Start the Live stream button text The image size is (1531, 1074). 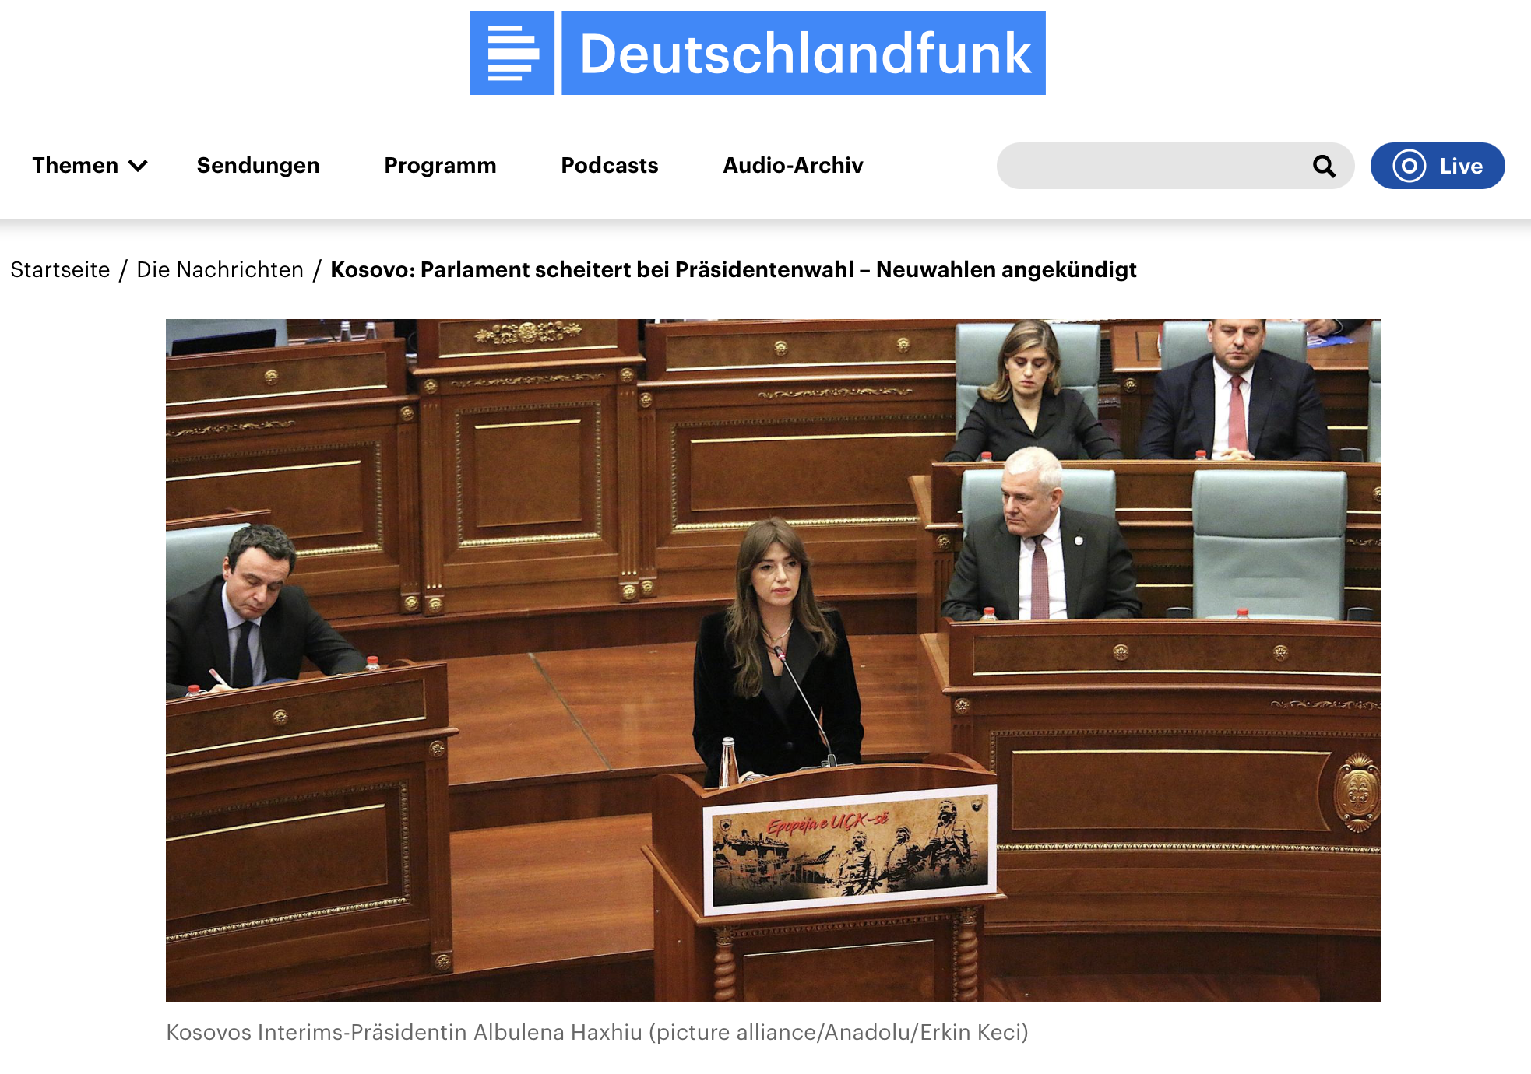[x=1460, y=166]
